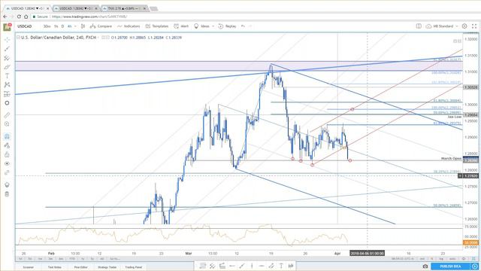Image resolution: width=481 pixels, height=271 pixels.
Task: Open the Ideas lightbulb button
Action: pyautogui.click(x=201, y=26)
